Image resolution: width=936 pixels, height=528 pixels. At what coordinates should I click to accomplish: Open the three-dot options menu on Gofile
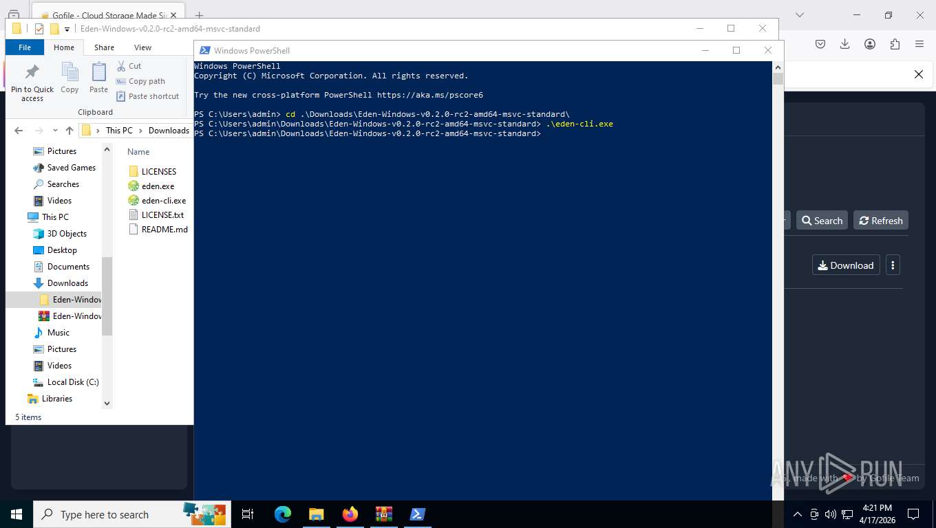click(893, 265)
